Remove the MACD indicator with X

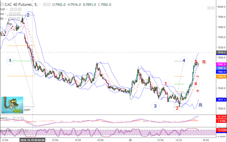pos(22,118)
